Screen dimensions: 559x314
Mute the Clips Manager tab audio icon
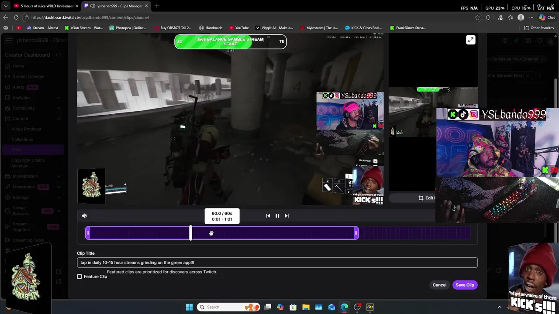[93, 6]
